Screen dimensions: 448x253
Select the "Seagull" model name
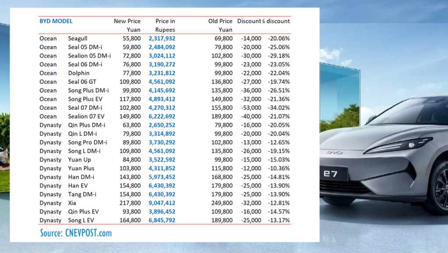78,39
